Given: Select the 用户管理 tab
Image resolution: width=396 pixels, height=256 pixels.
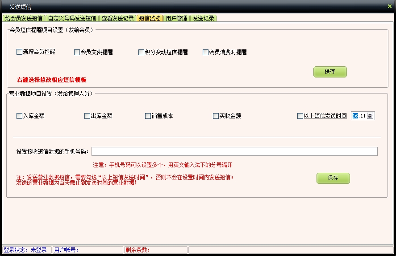Looking at the screenshot, I should 176,18.
